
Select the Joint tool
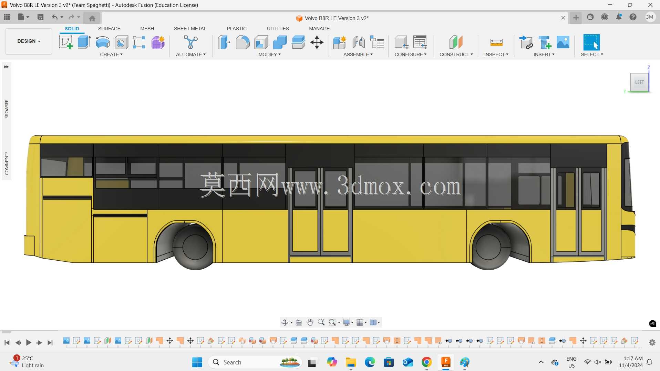(359, 42)
